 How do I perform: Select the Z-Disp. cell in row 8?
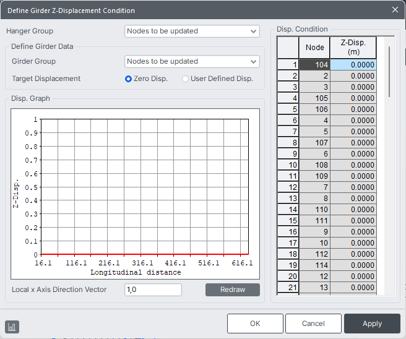coord(353,142)
